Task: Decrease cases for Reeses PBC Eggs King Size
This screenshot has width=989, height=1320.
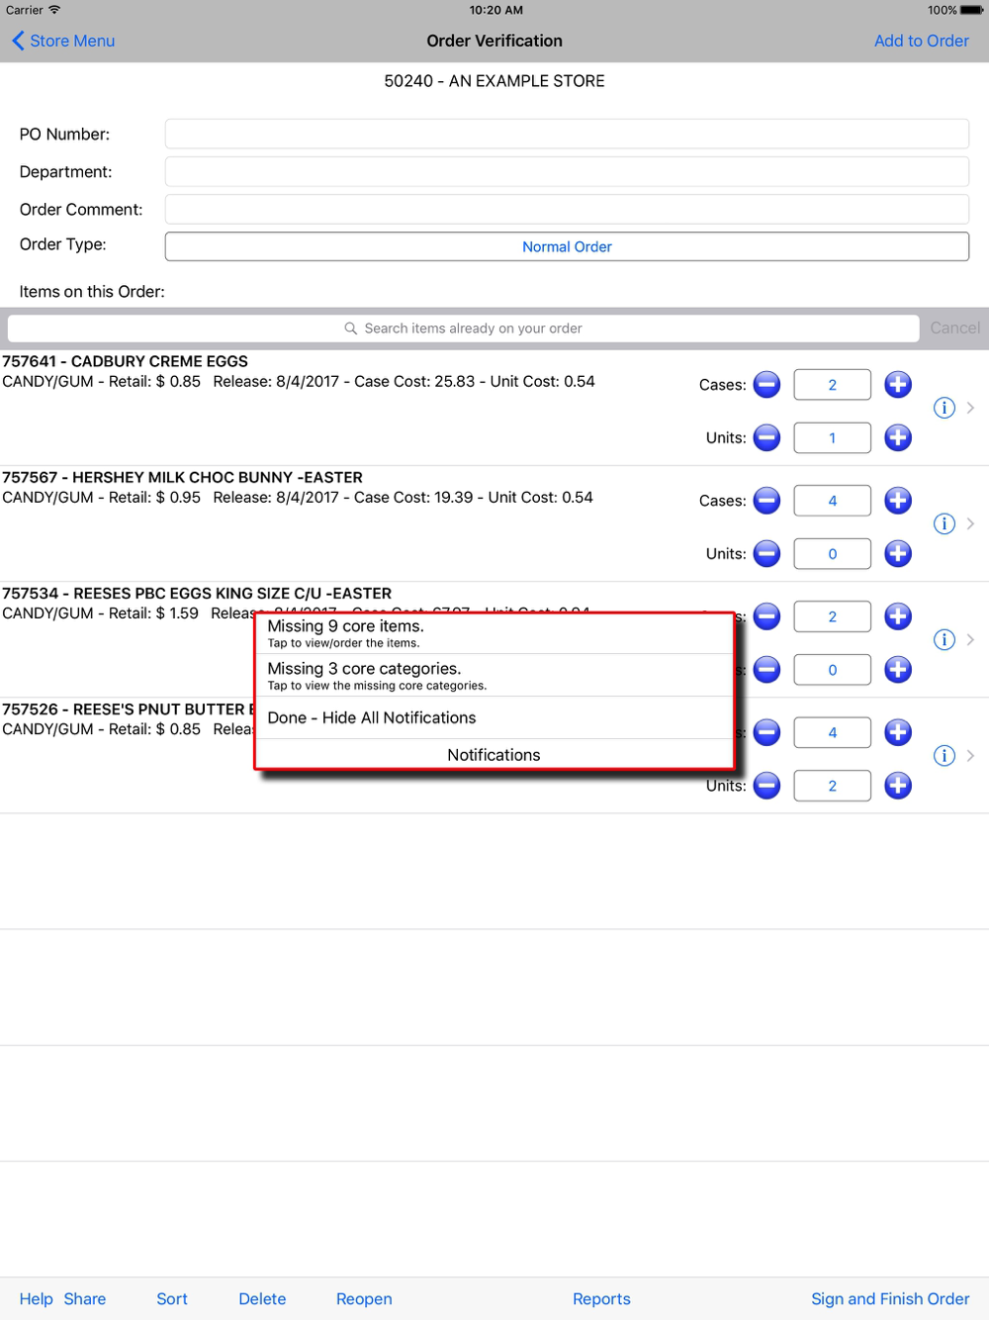Action: tap(766, 616)
